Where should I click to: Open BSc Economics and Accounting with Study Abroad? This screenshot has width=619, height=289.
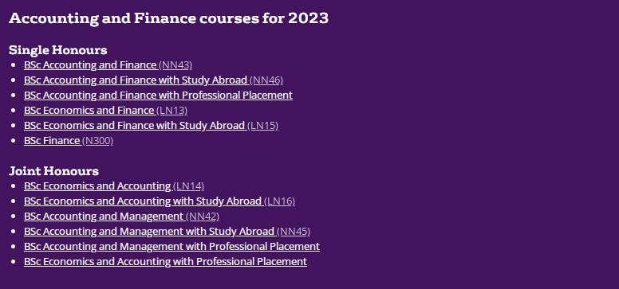[x=143, y=201]
